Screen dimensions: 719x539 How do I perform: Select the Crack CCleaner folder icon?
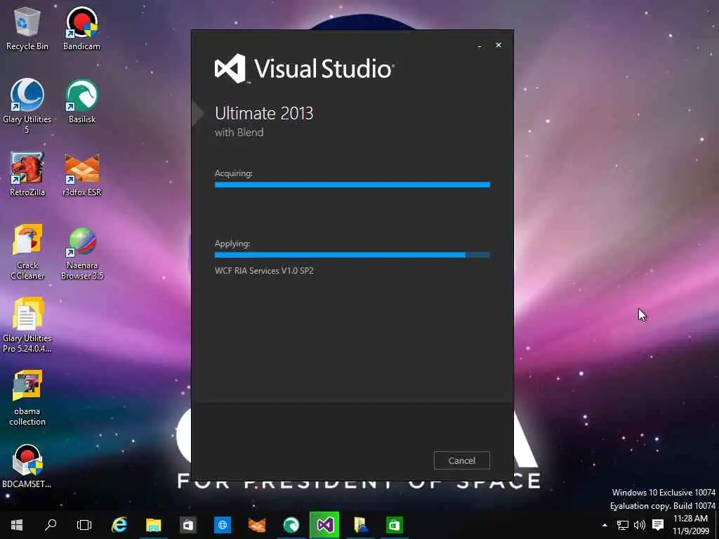click(x=27, y=252)
